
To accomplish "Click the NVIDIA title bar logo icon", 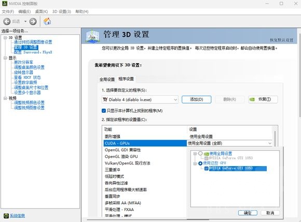I will click(x=5, y=4).
